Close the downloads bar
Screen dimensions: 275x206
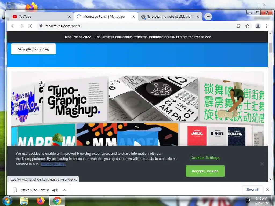(268, 190)
